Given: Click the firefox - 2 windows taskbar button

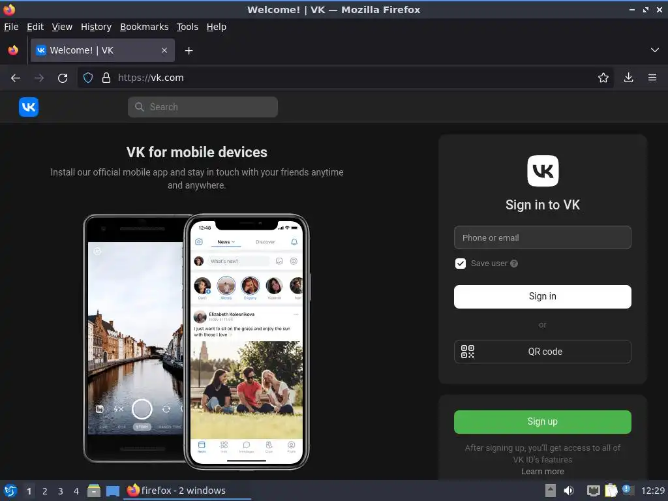Looking at the screenshot, I should click(x=187, y=491).
